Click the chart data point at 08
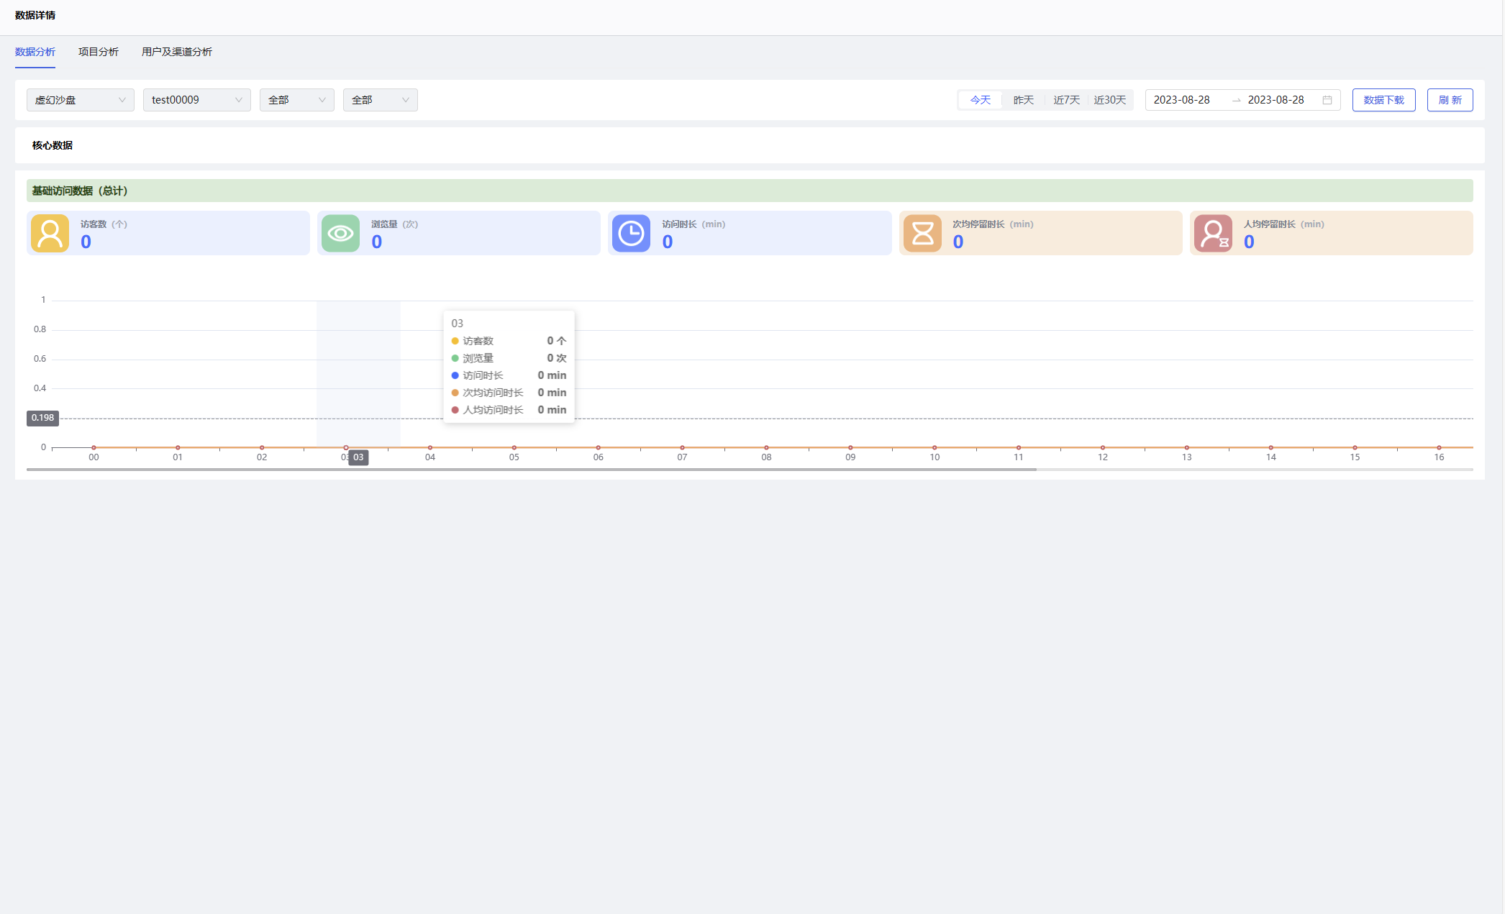Viewport: 1505px width, 914px height. [766, 447]
